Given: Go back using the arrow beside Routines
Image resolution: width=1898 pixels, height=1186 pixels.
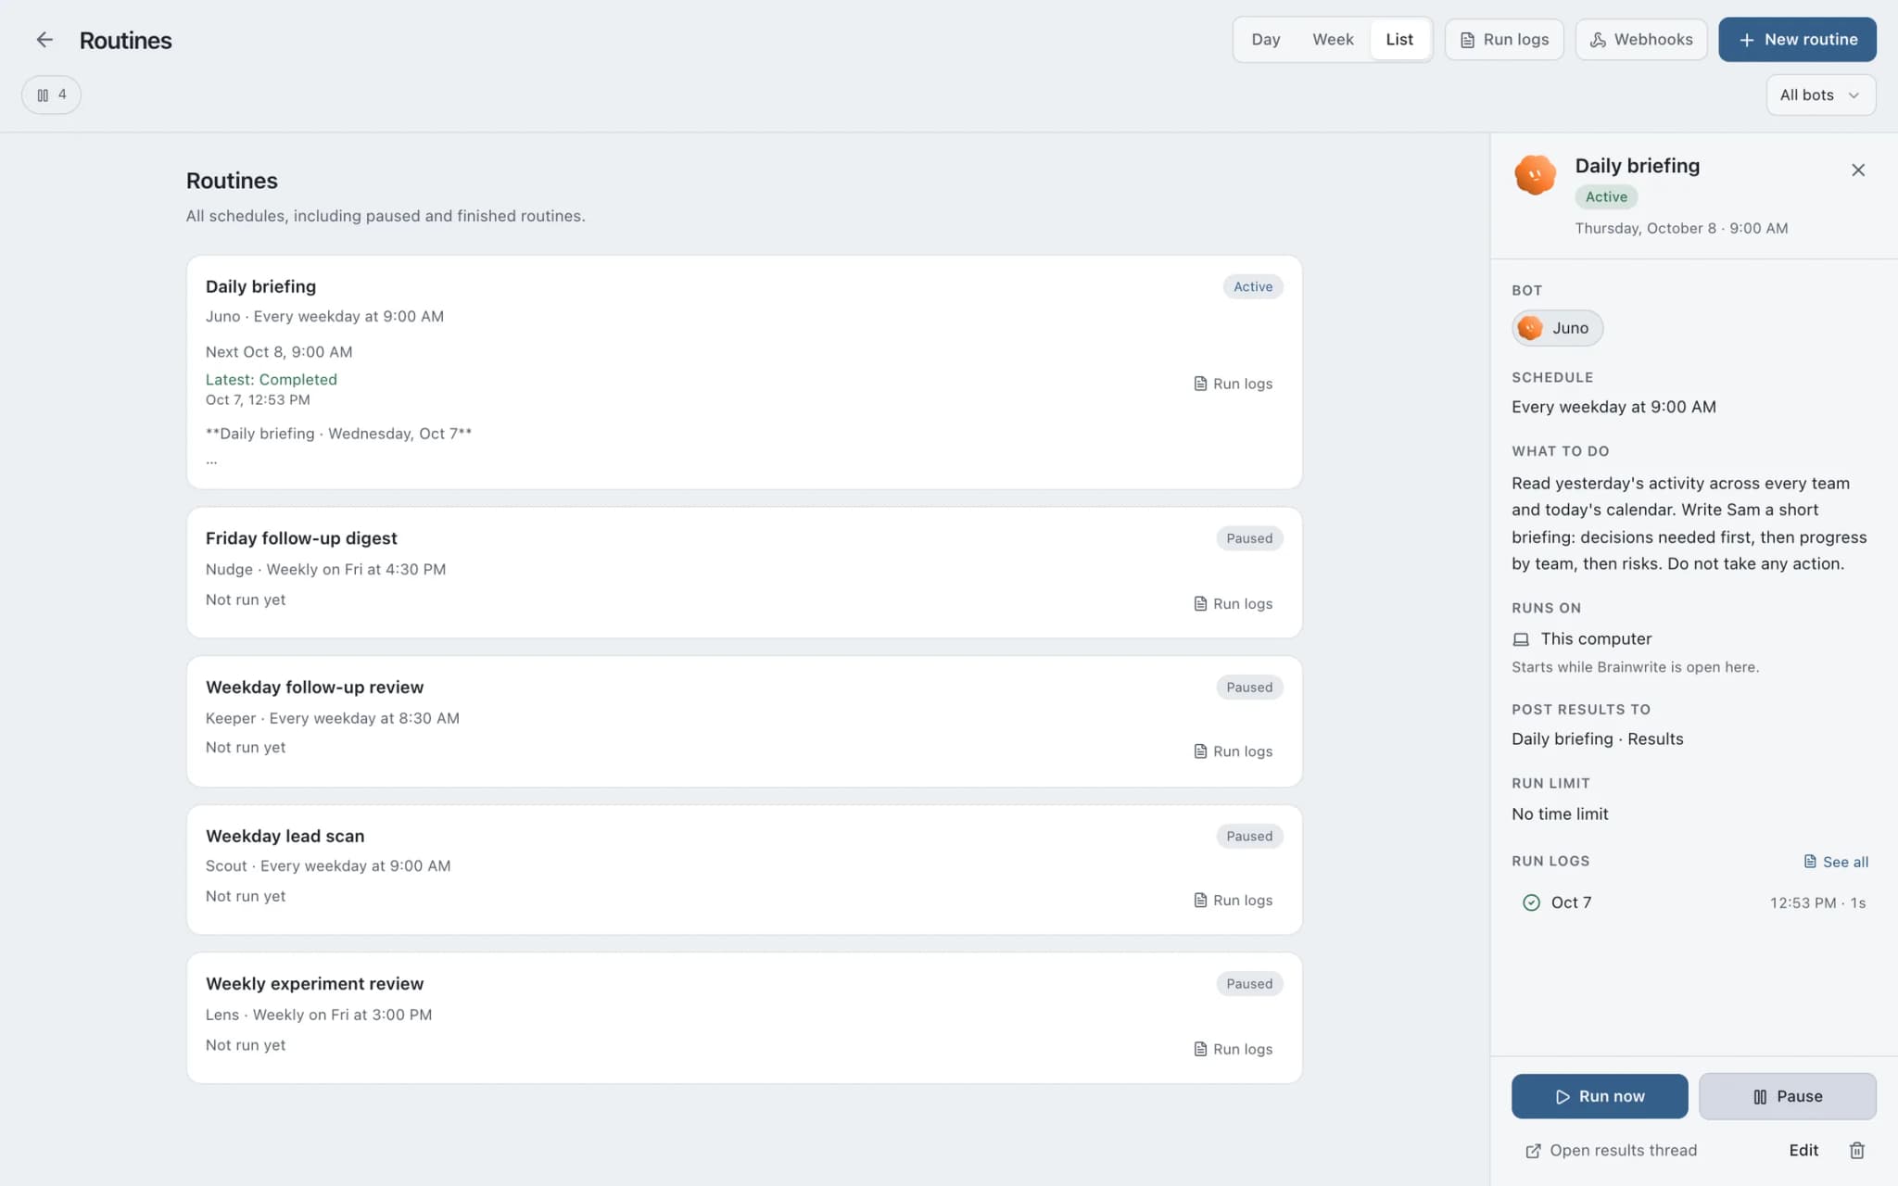Looking at the screenshot, I should click(44, 40).
